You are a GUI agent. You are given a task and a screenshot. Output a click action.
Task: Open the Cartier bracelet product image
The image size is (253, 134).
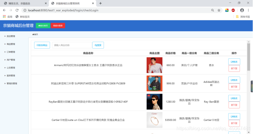[x=155, y=120]
